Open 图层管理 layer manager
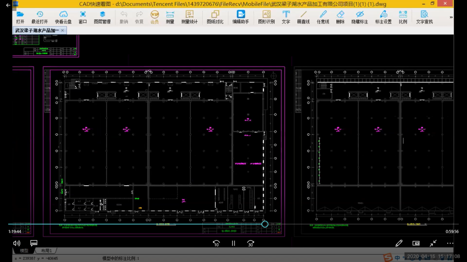The width and height of the screenshot is (467, 262). click(102, 17)
